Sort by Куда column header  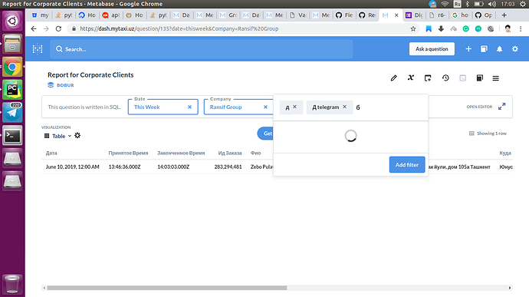505,153
